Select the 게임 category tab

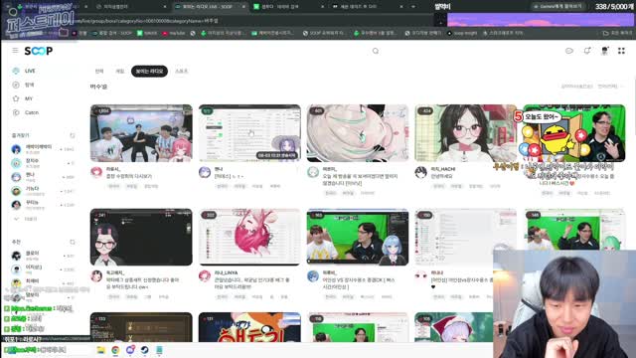click(120, 71)
